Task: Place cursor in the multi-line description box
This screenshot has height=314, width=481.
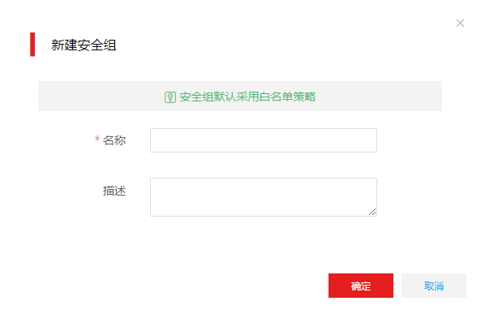Action: pos(264,197)
